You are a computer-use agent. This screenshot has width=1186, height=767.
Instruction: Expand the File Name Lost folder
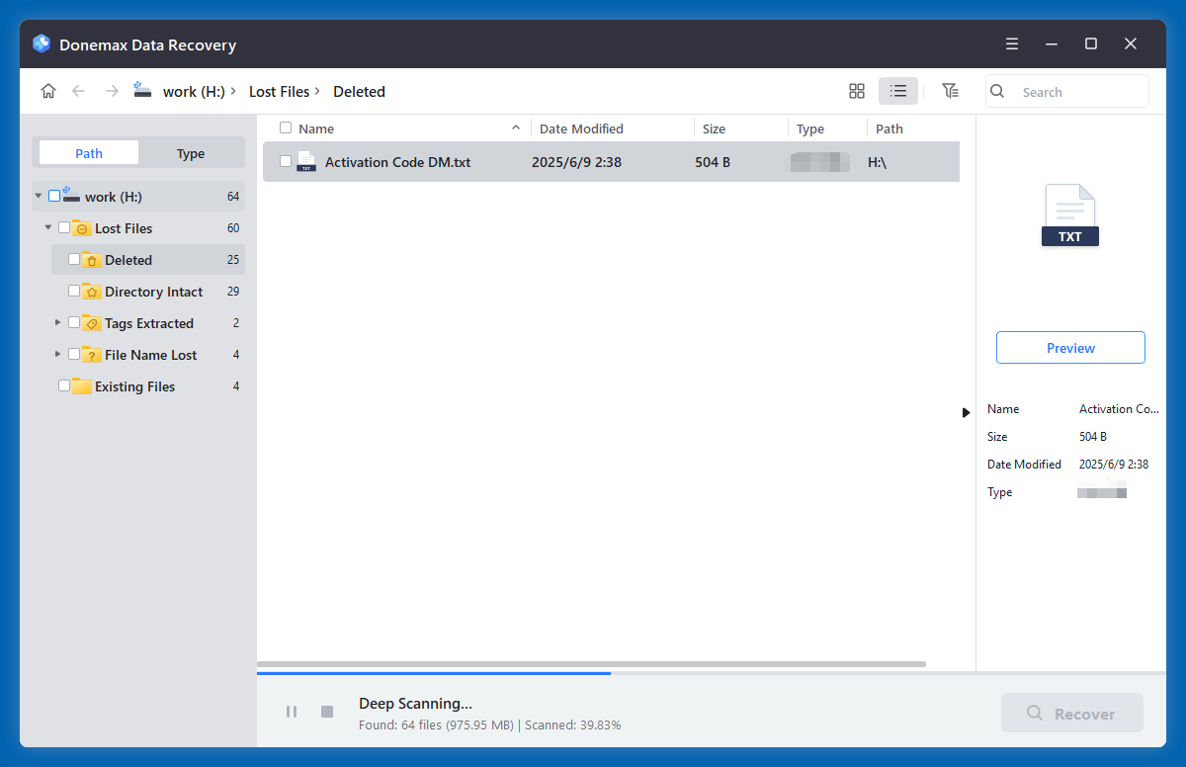[x=57, y=354]
